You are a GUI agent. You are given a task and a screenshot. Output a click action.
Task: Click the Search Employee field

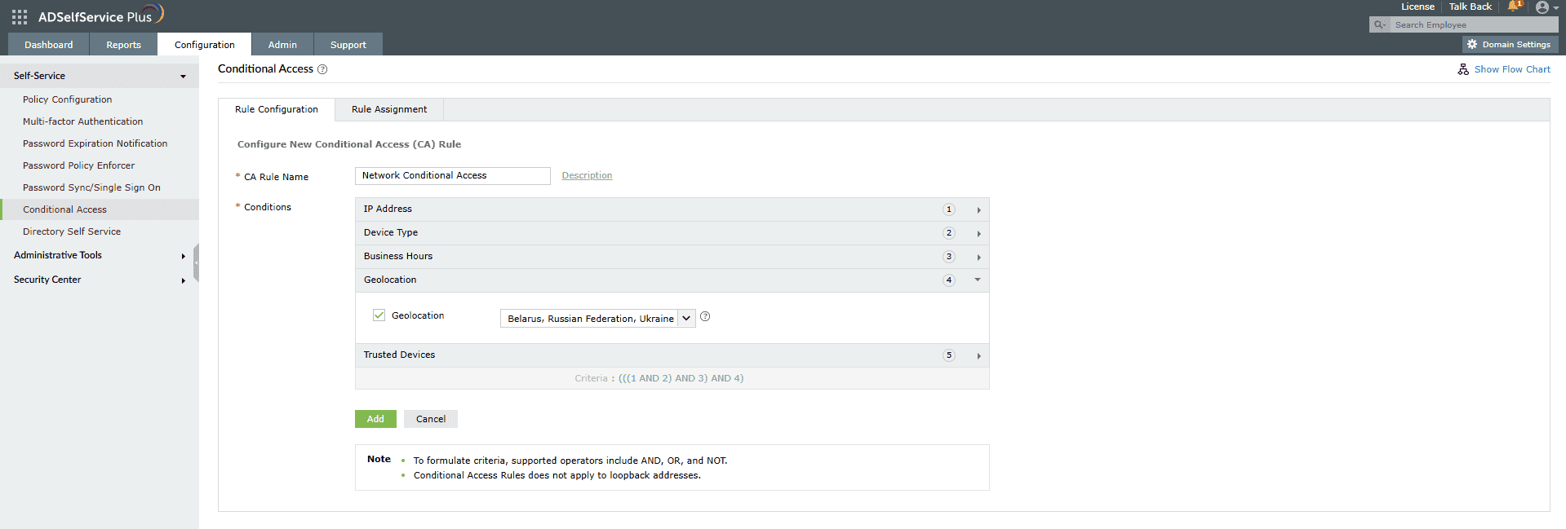point(1473,25)
